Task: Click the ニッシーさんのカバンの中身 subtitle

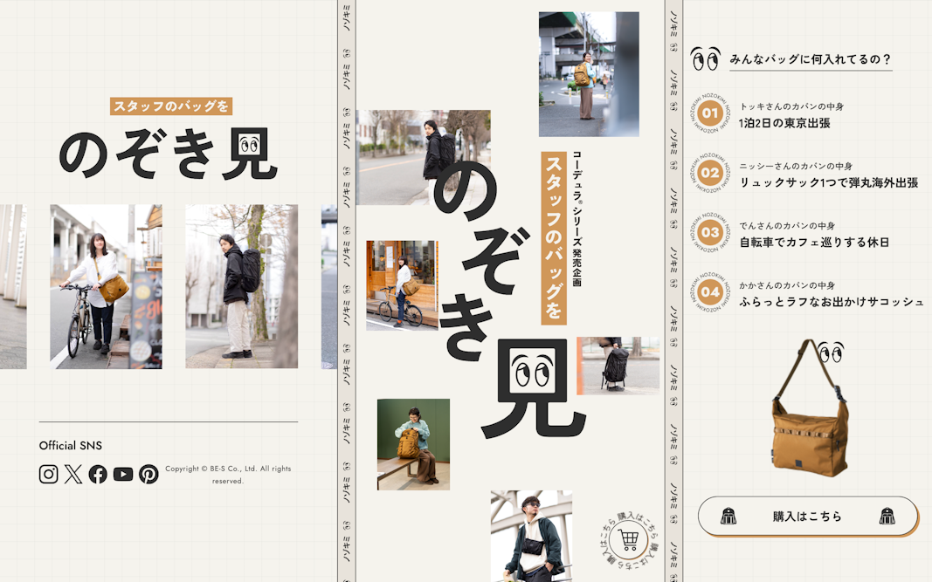Action: 796,167
